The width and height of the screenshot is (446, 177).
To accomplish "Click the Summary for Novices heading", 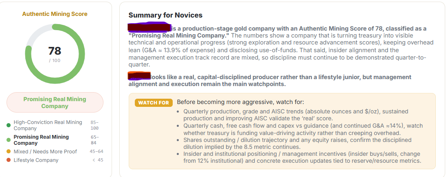I will [165, 15].
